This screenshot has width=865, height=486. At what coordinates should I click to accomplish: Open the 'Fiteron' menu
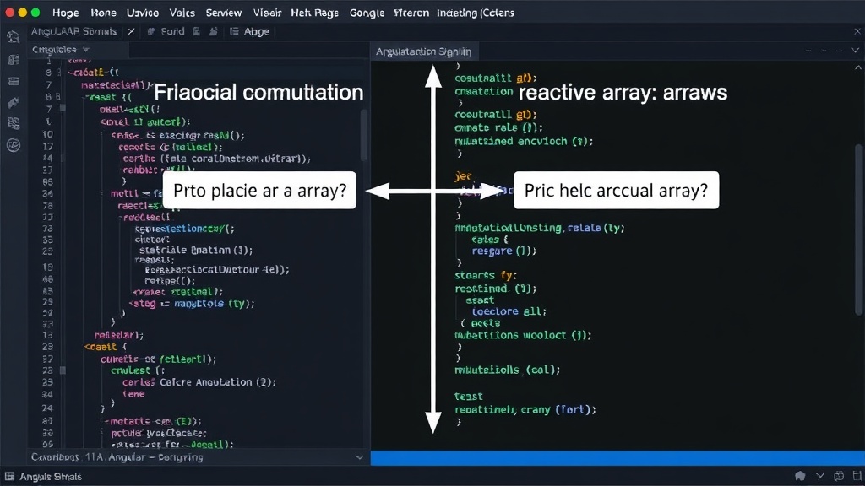tap(411, 13)
